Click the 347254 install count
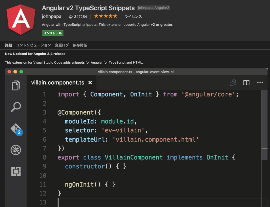 pos(80,17)
